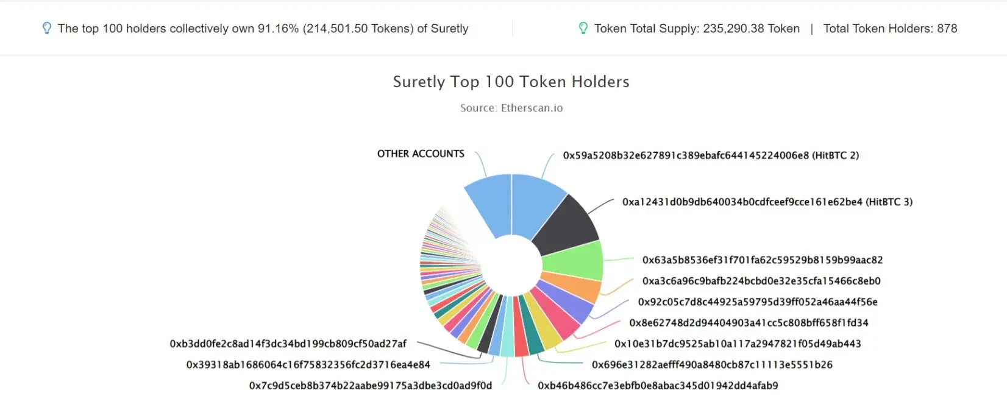Select the 0x63a5b8536ef address label

click(x=763, y=260)
